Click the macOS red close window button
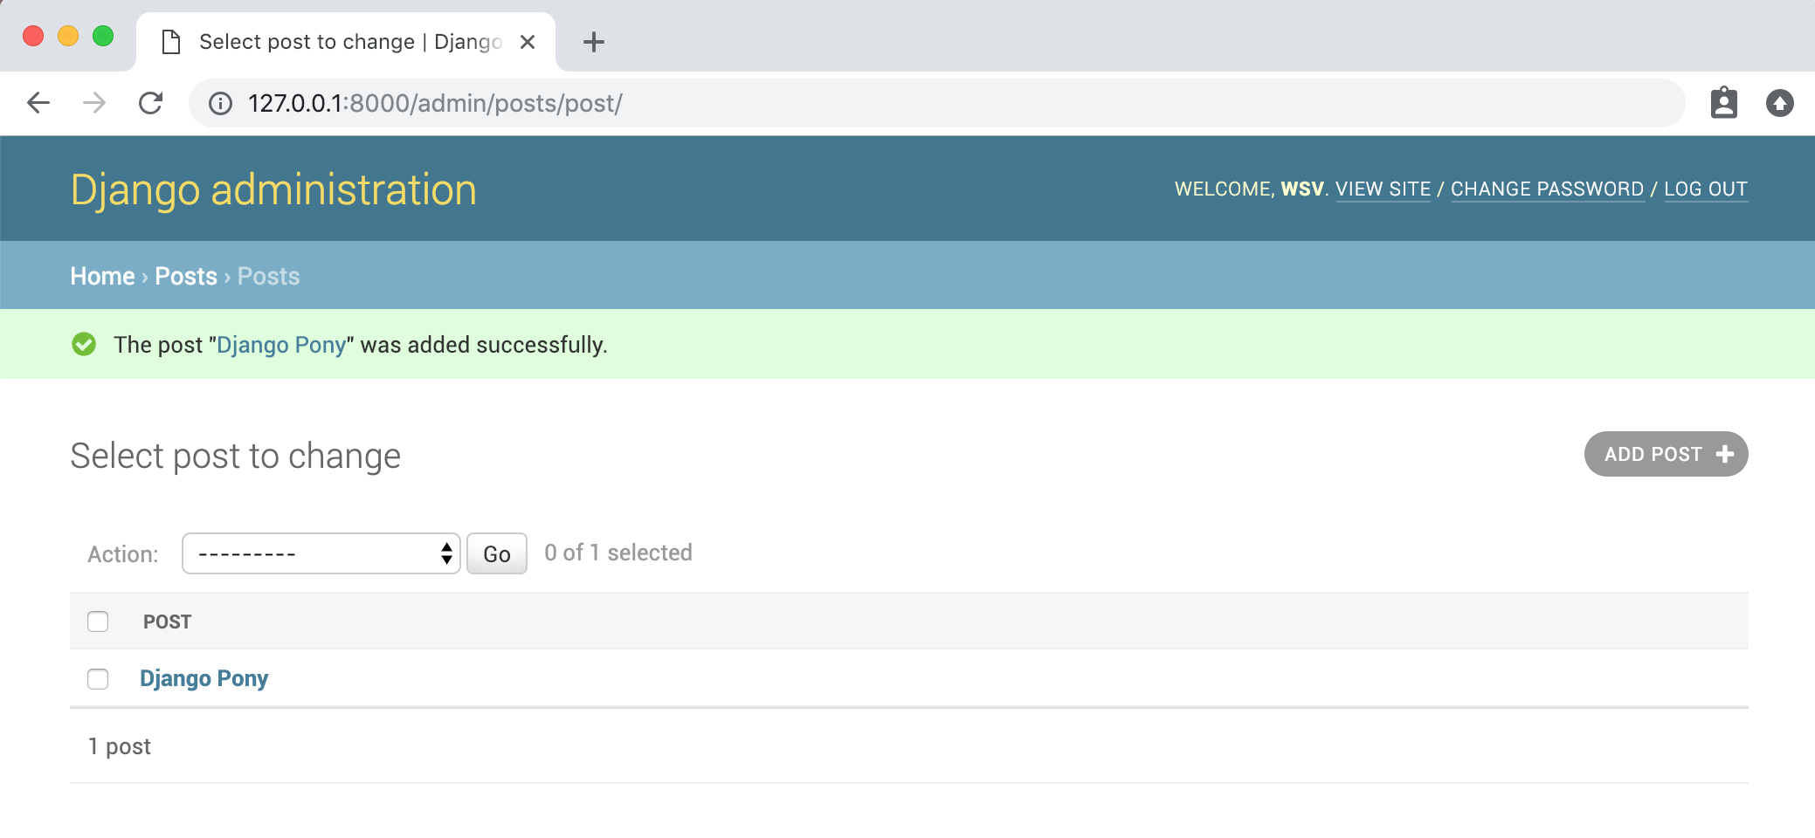Viewport: 1815px width, 838px height. click(33, 36)
